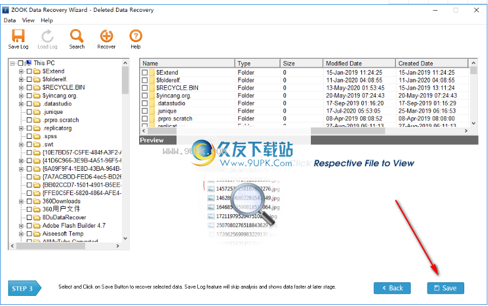488x306 pixels.
Task: Expand the Aiseesoft Temp tree node
Action: coord(21,234)
